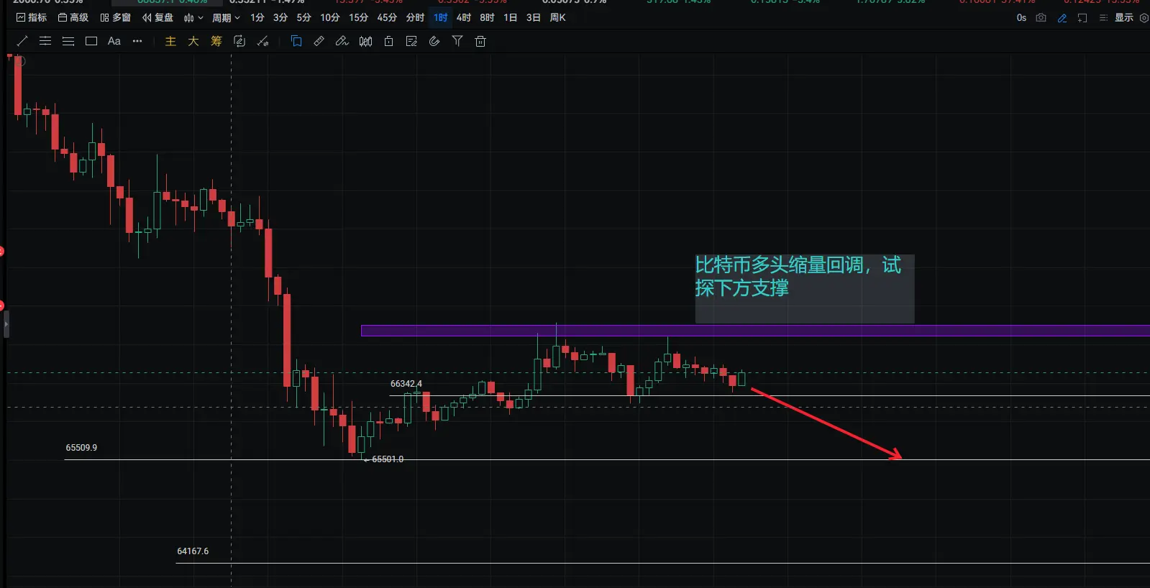This screenshot has width=1150, height=588.
Task: Select the trend line drawing tool
Action: click(x=22, y=41)
